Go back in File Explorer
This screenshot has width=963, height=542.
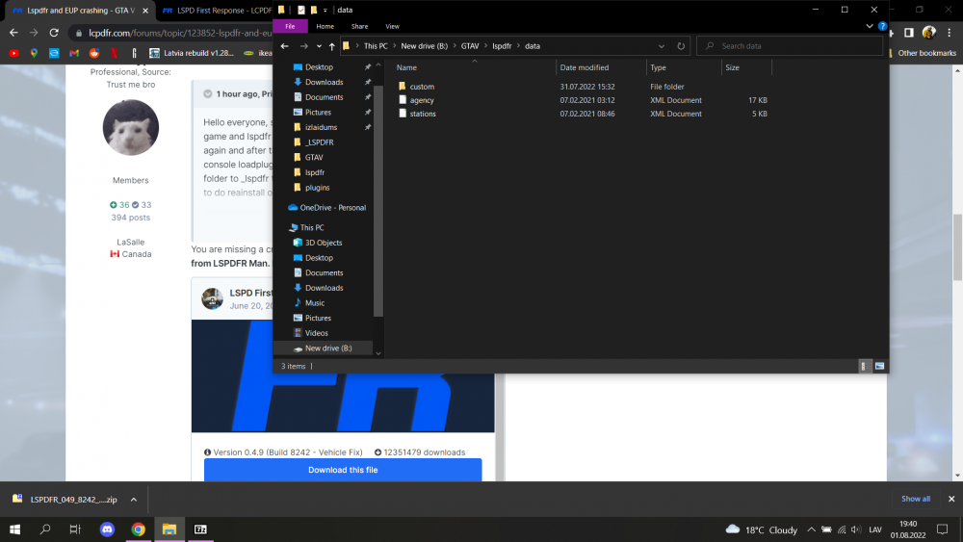click(284, 46)
